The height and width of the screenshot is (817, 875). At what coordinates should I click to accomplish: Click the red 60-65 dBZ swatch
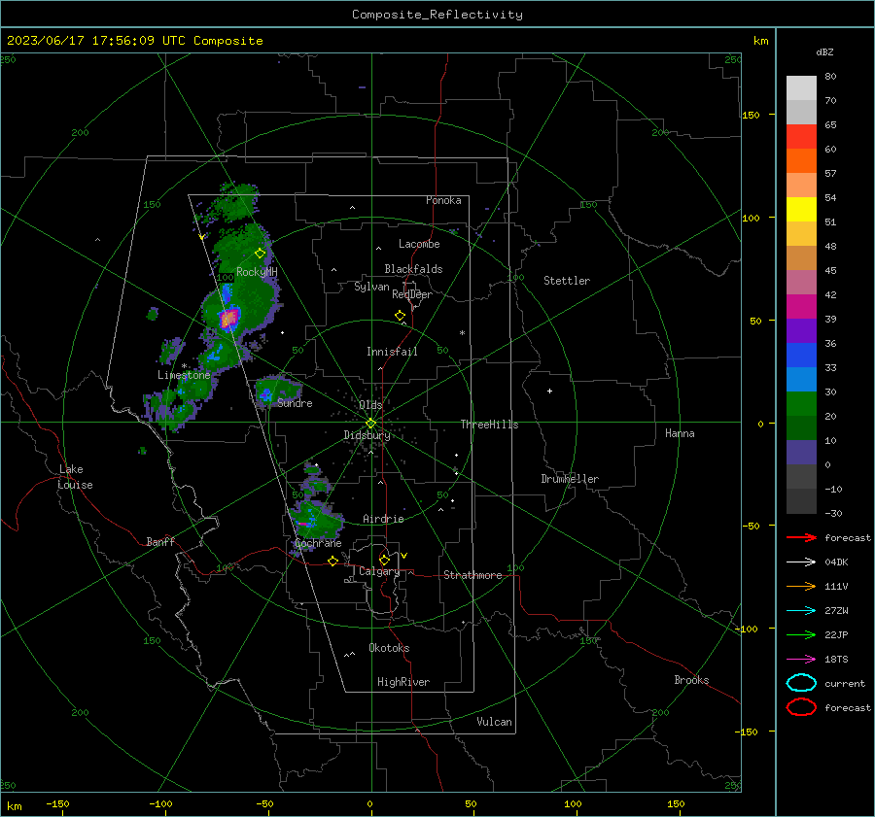point(801,136)
